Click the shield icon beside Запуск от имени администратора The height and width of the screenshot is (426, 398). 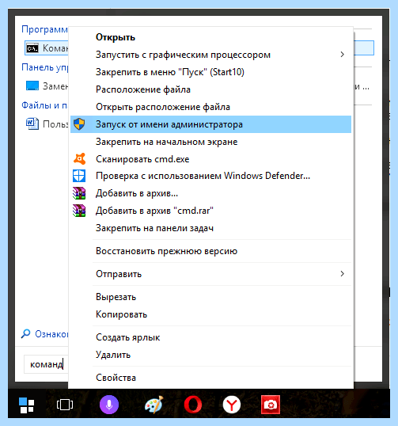click(x=79, y=124)
